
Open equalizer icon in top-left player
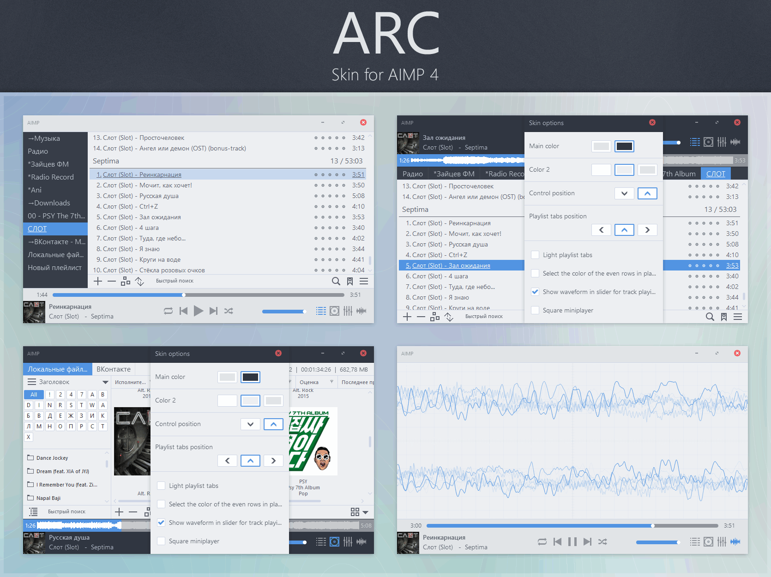(348, 311)
